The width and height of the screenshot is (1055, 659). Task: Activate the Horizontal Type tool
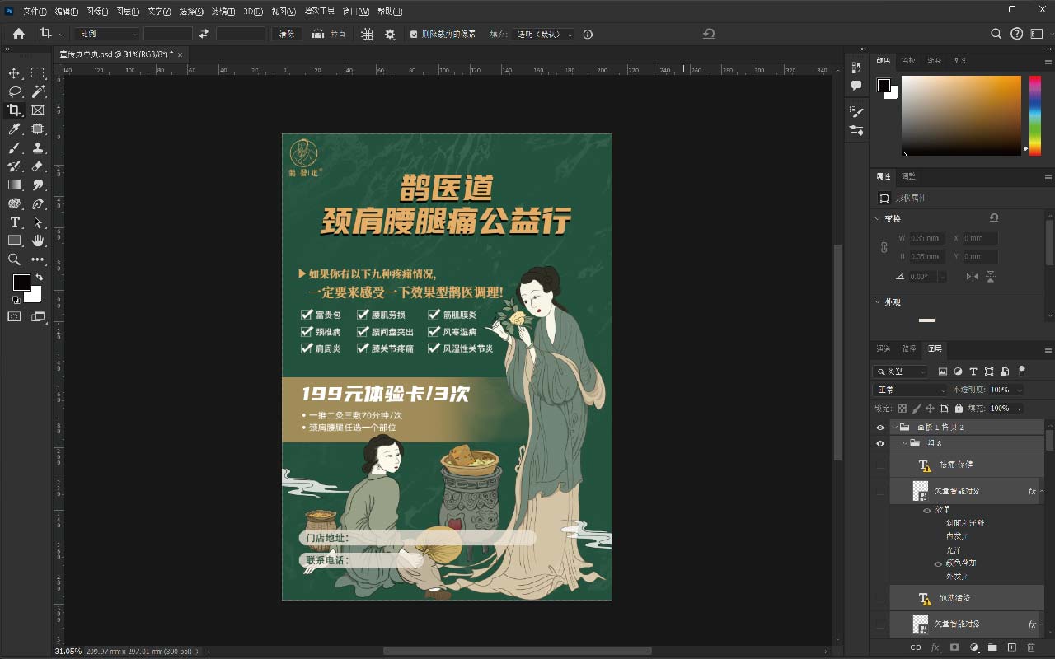(14, 222)
